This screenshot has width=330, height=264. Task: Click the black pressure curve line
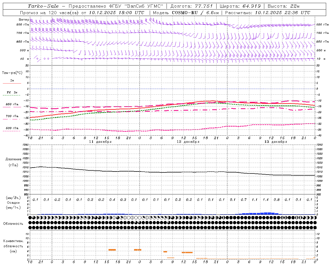click(172, 172)
